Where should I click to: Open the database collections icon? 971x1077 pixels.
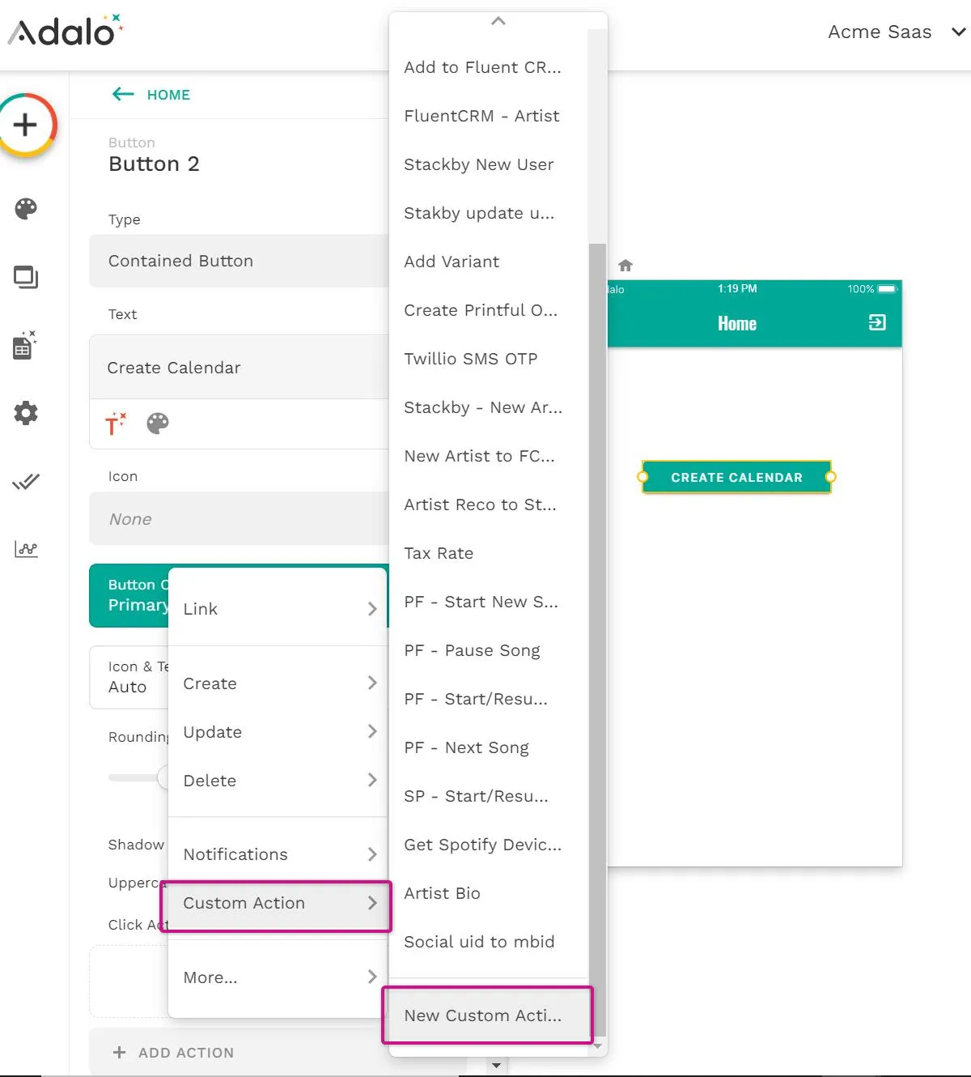pyautogui.click(x=25, y=345)
